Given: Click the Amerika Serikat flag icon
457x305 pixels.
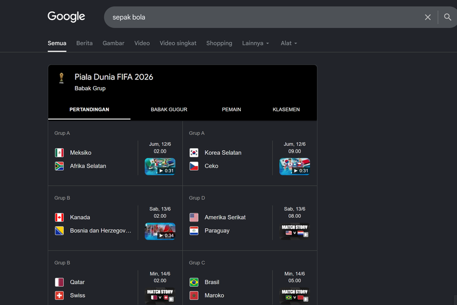Looking at the screenshot, I should pyautogui.click(x=194, y=217).
